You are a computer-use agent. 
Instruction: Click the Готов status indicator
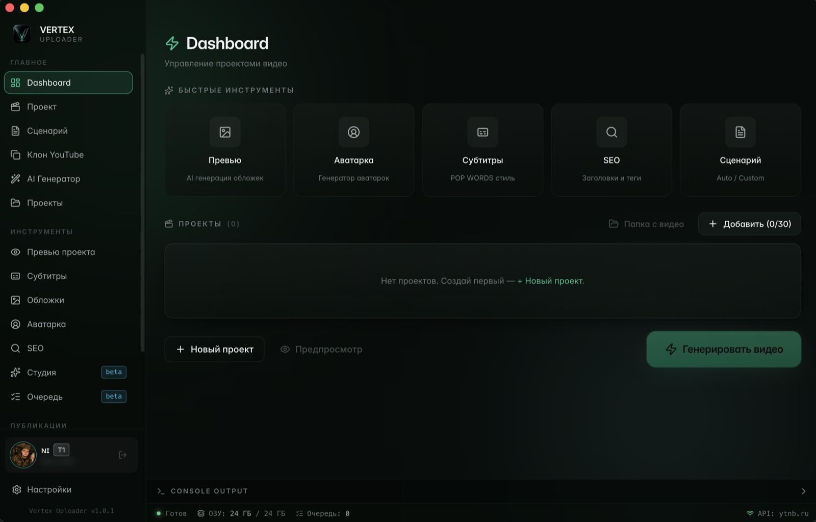(171, 513)
